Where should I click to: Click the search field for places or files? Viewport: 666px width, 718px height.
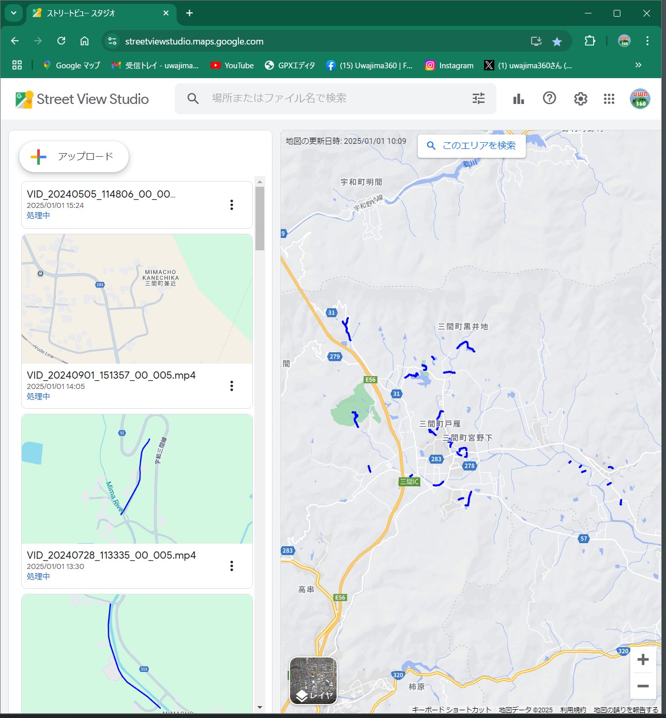pyautogui.click(x=331, y=98)
